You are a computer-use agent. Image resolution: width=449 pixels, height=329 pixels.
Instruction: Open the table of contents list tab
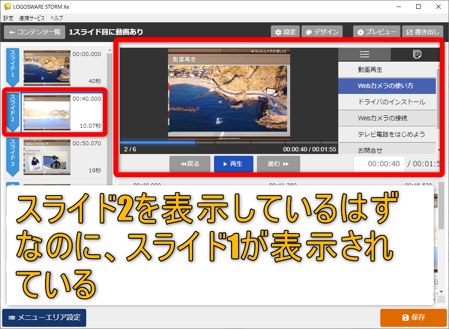364,55
